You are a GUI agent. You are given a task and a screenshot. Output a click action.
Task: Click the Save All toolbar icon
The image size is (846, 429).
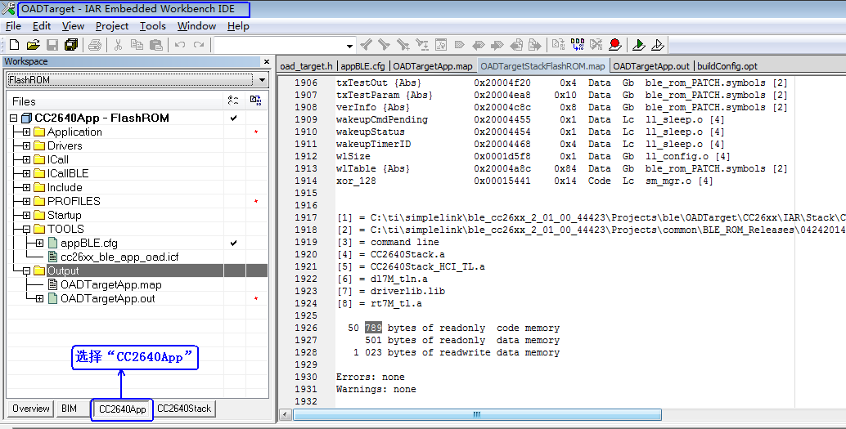(x=71, y=45)
